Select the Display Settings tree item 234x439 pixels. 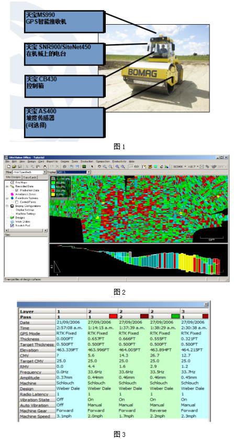pyautogui.click(x=25, y=210)
